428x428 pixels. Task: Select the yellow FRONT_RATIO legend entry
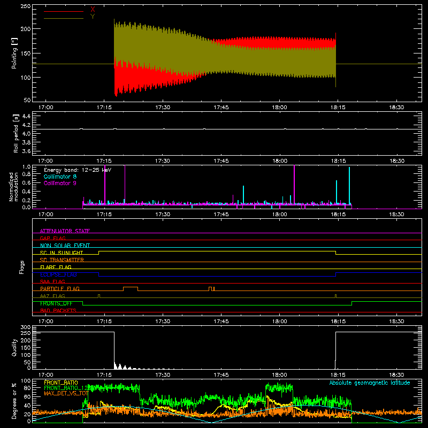[61, 383]
